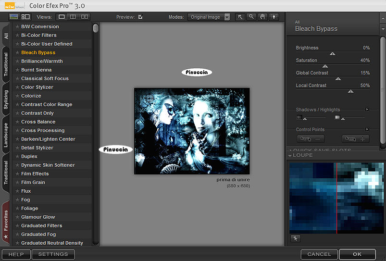This screenshot has width=386, height=261.
Task: Favorite the B/W Conversion filter star
Action: coord(17,26)
